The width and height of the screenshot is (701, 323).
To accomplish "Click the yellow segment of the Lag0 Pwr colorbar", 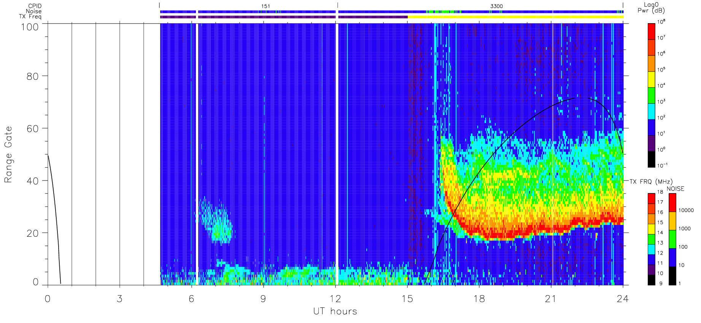I will (651, 79).
